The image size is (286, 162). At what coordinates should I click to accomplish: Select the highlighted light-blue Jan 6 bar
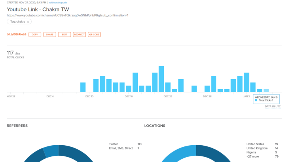click(x=266, y=90)
